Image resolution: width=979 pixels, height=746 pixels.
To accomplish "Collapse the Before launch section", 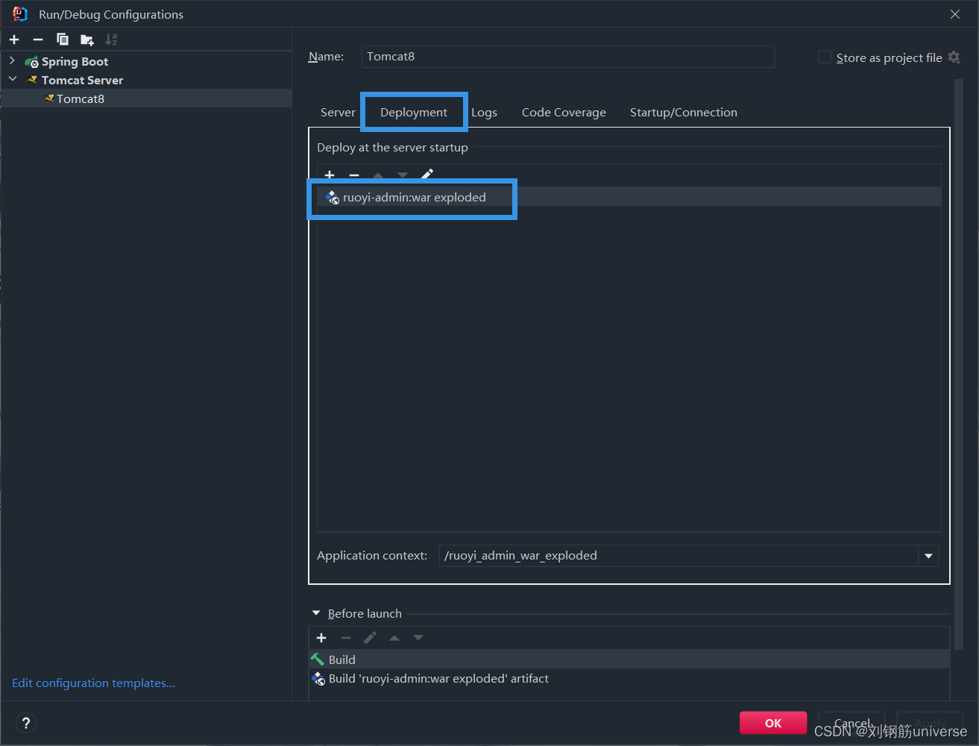I will coord(316,613).
